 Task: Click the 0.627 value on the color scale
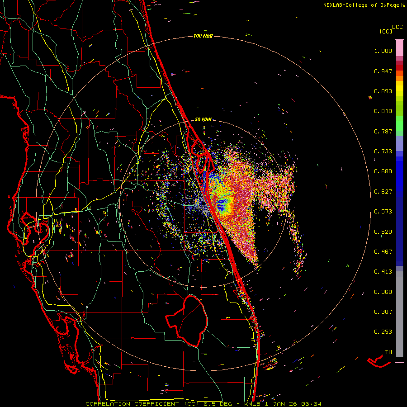(x=383, y=192)
